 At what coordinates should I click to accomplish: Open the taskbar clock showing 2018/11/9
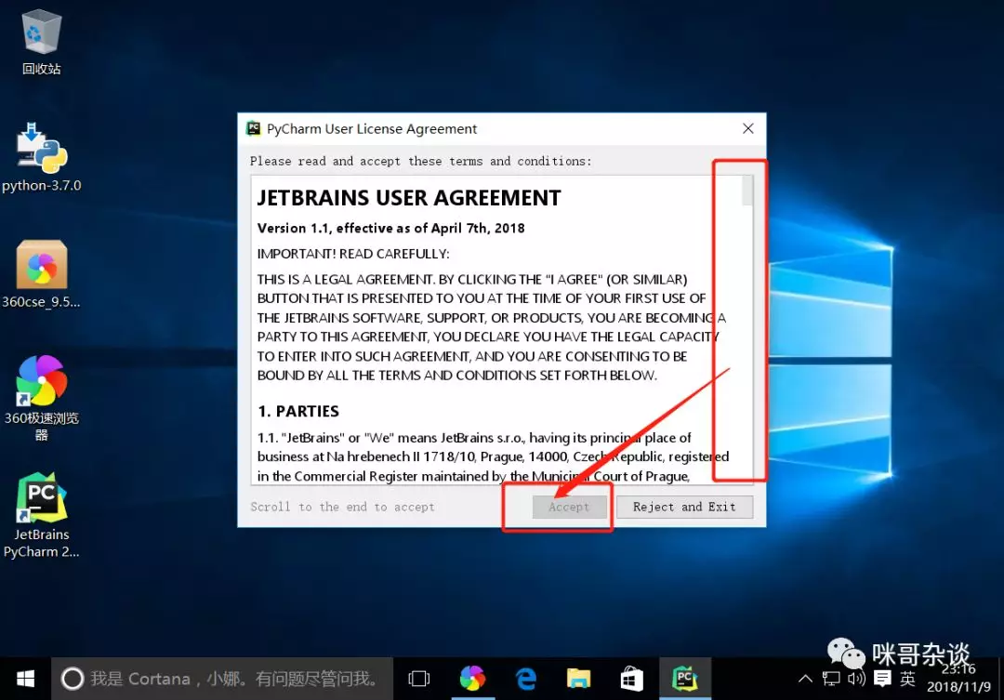point(959,679)
